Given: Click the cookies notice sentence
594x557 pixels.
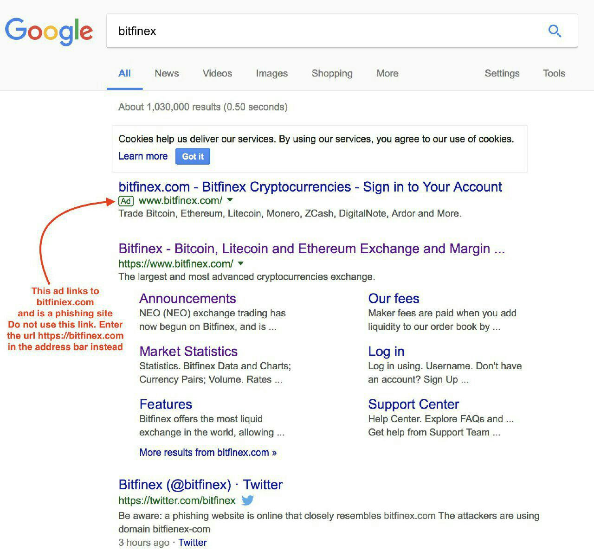Looking at the screenshot, I should tap(316, 139).
